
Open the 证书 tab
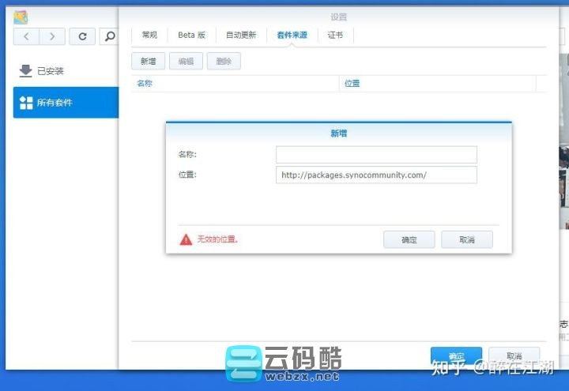pyautogui.click(x=335, y=35)
